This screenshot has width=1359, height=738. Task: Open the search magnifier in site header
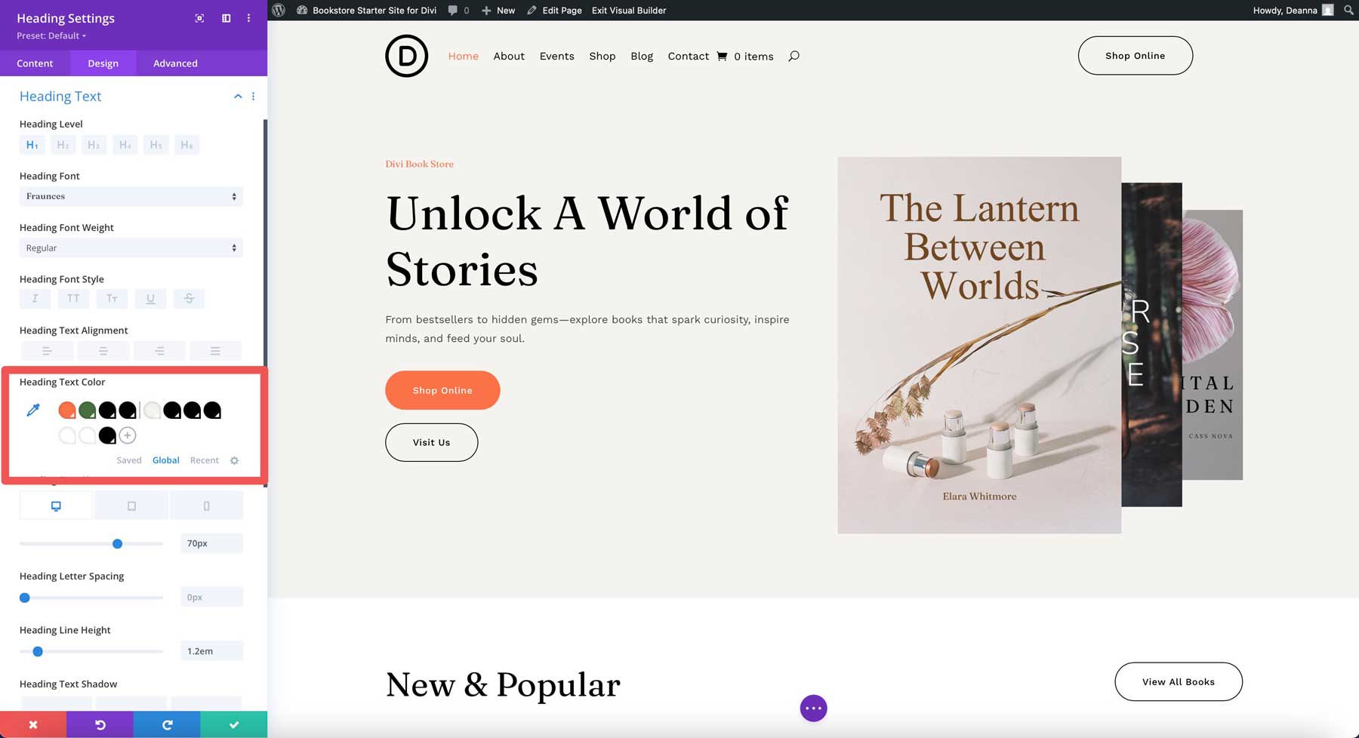(x=794, y=55)
